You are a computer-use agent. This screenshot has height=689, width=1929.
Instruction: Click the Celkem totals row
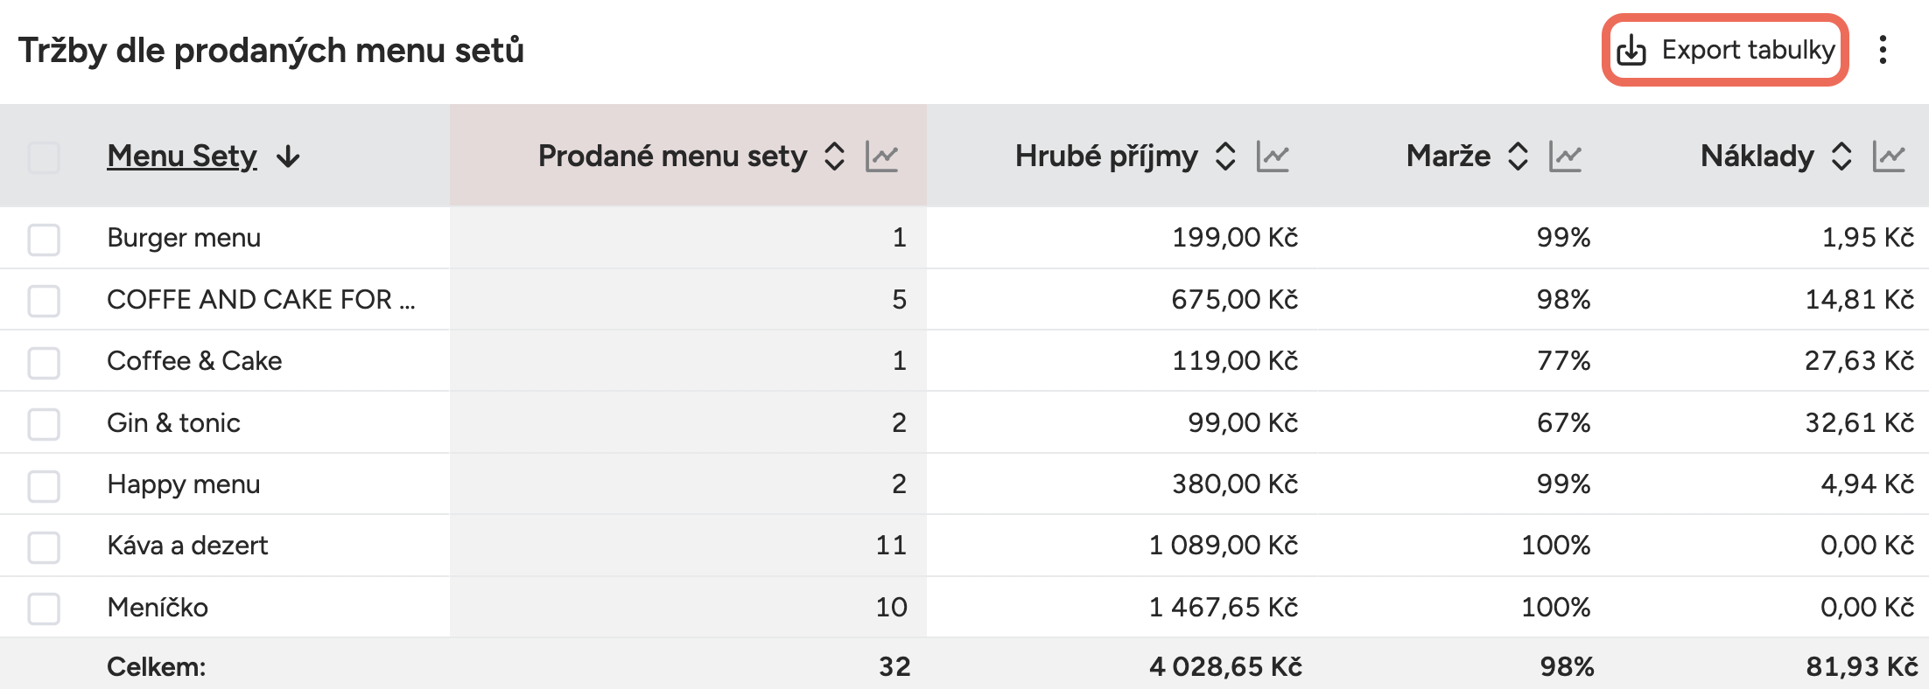click(x=156, y=666)
